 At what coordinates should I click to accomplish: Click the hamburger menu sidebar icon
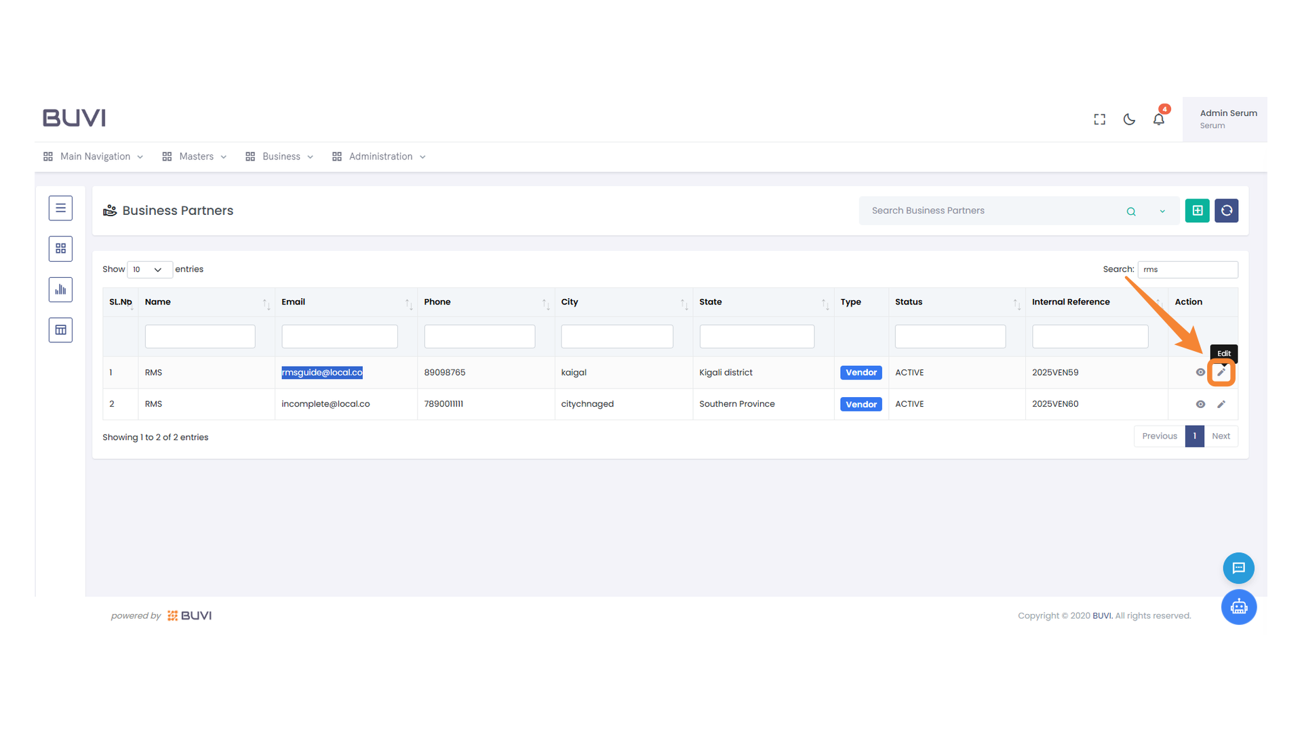pyautogui.click(x=60, y=208)
